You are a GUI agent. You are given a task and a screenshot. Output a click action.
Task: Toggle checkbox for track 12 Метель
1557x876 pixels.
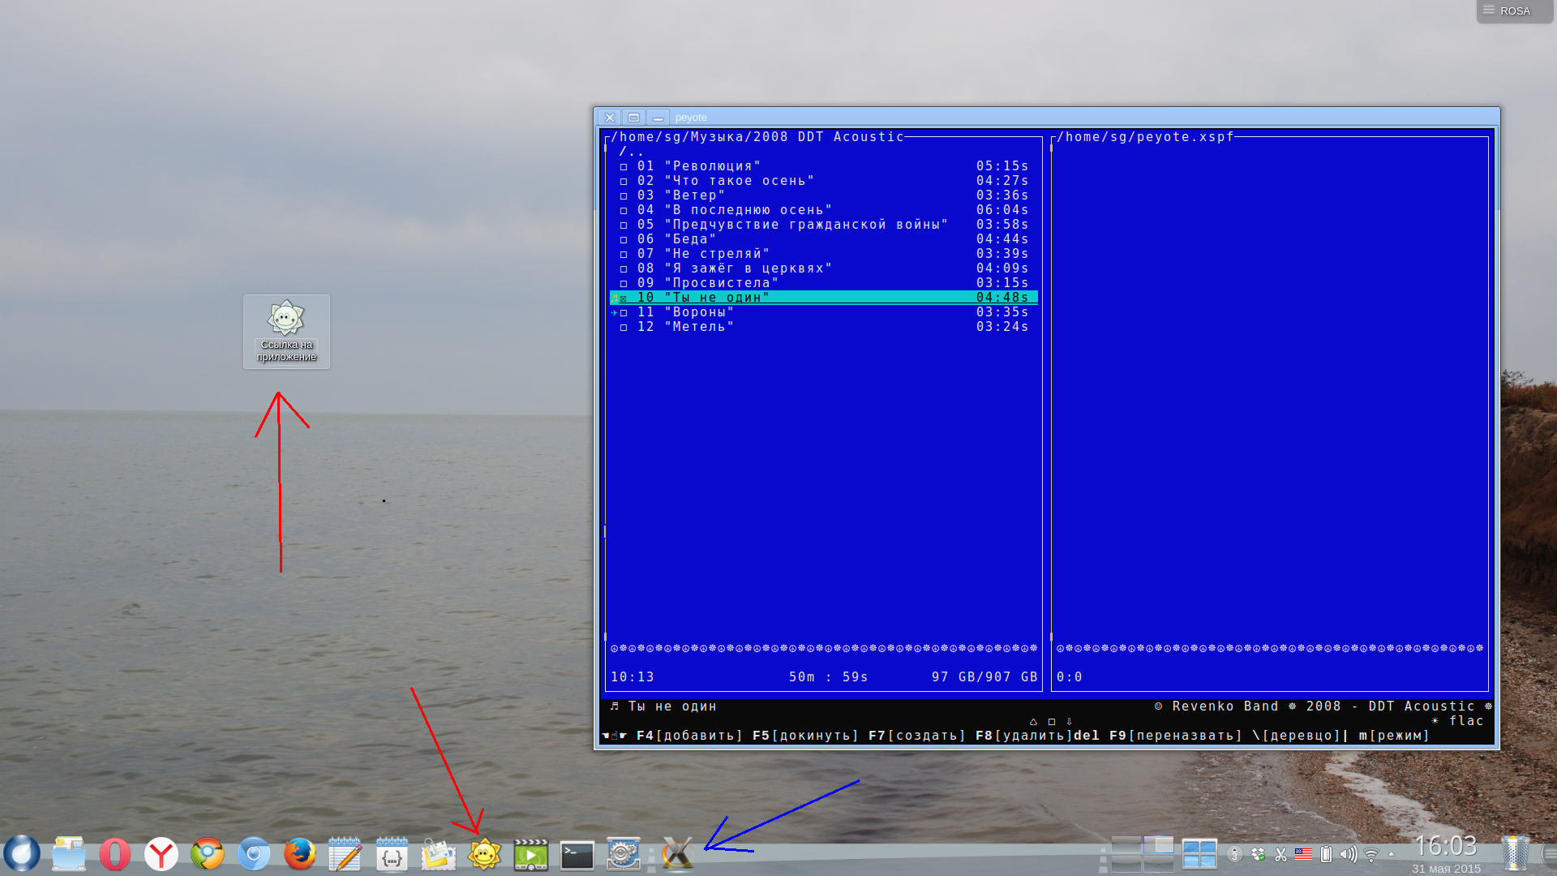coord(624,328)
